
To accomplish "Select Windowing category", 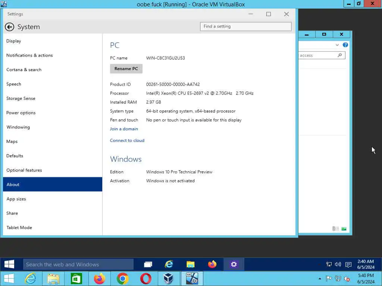I will coord(53,127).
